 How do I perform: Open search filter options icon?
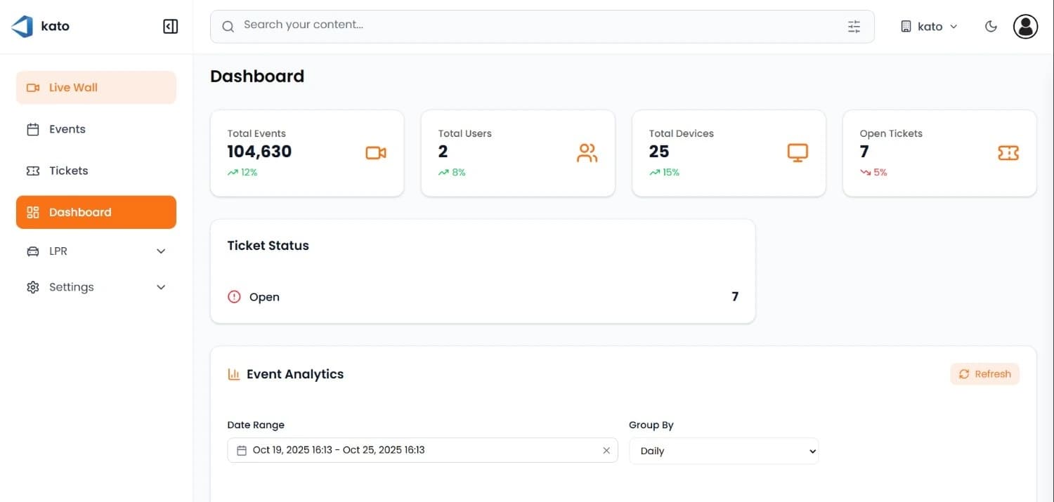pos(854,27)
